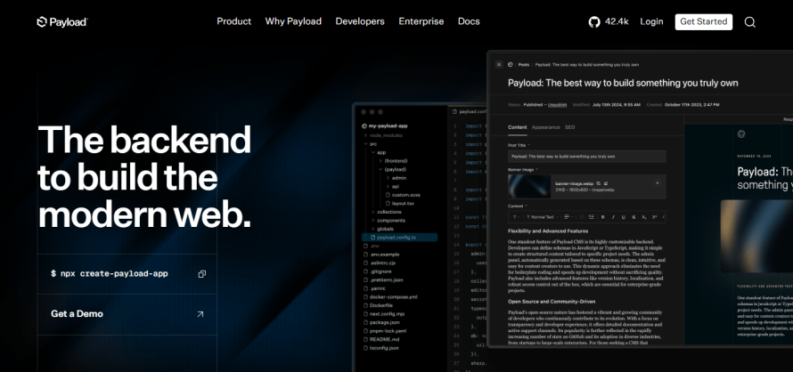This screenshot has width=793, height=372.
Task: Open .env.example in the file tree
Action: tap(381, 255)
